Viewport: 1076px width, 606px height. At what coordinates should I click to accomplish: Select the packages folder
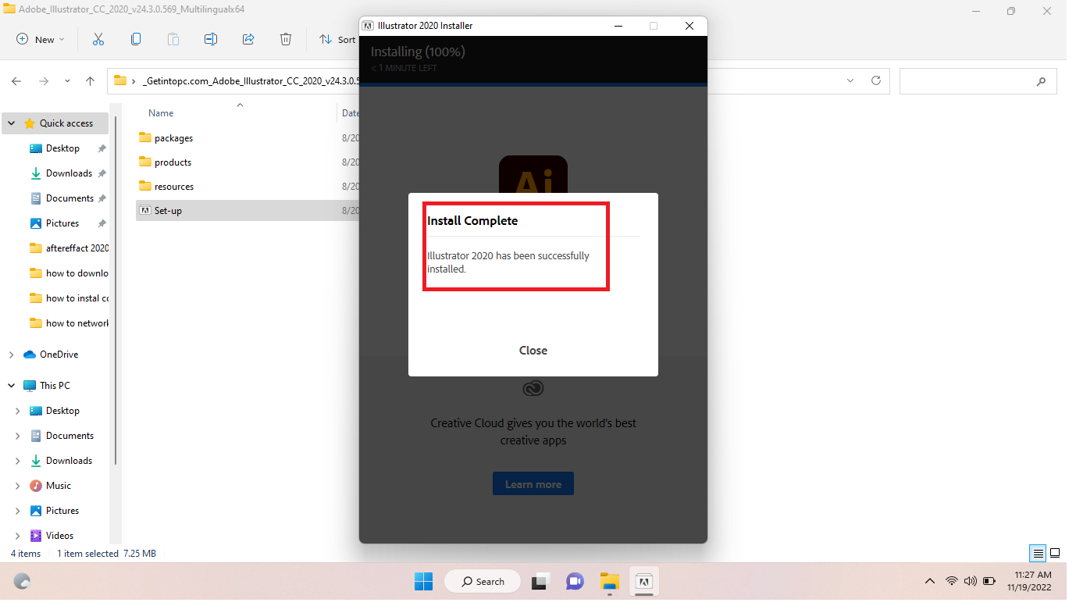173,138
